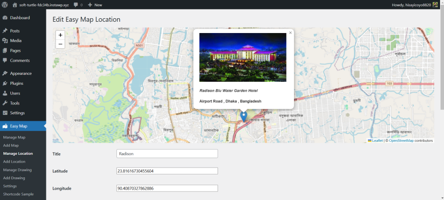
Task: Click the Title input field
Action: coord(167,154)
